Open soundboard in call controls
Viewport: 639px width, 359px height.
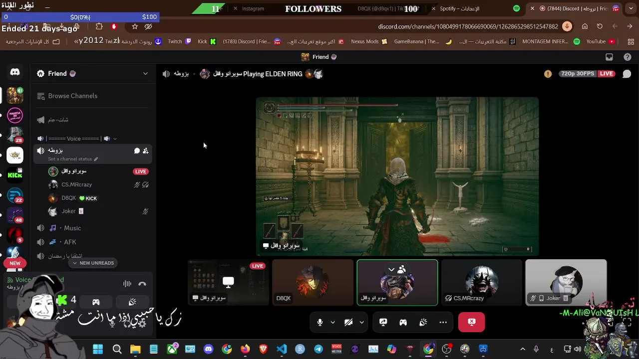tap(423, 322)
